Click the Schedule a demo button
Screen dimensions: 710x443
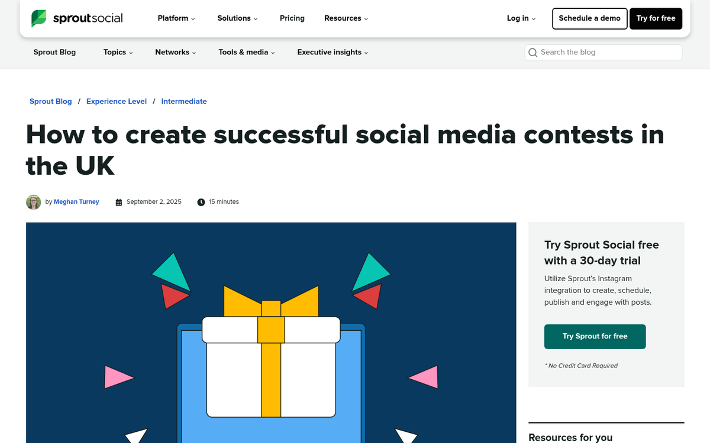pos(589,18)
